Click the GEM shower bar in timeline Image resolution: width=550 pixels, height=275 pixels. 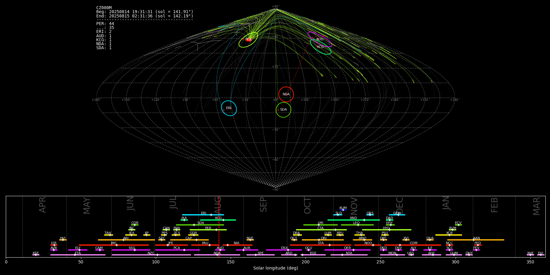397,215
